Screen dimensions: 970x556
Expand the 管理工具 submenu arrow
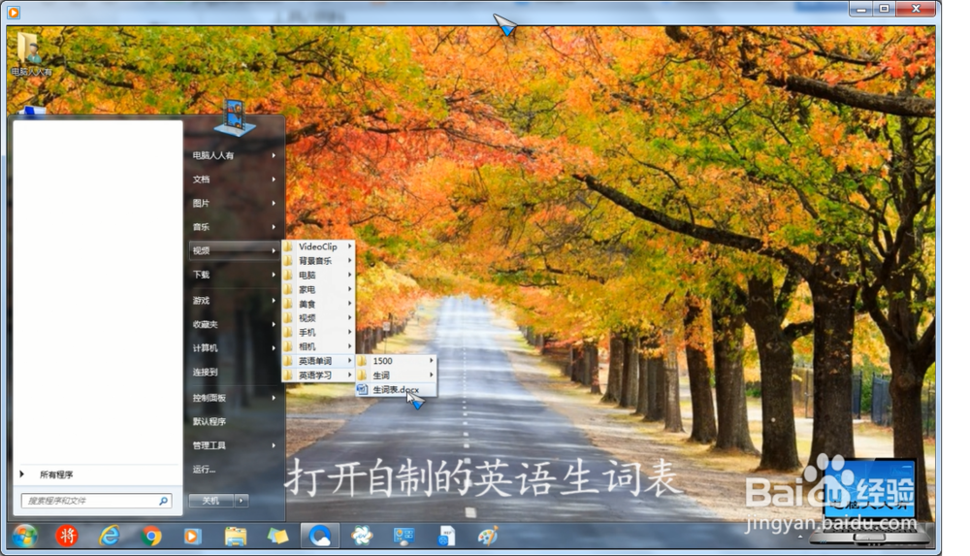click(x=274, y=445)
